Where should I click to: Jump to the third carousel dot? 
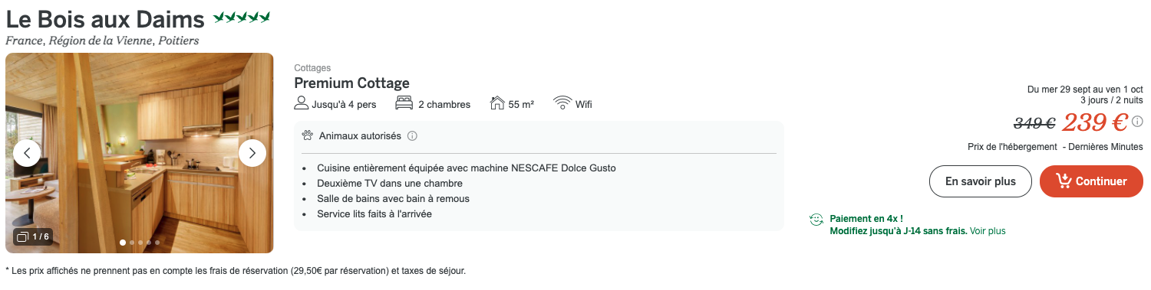[140, 243]
